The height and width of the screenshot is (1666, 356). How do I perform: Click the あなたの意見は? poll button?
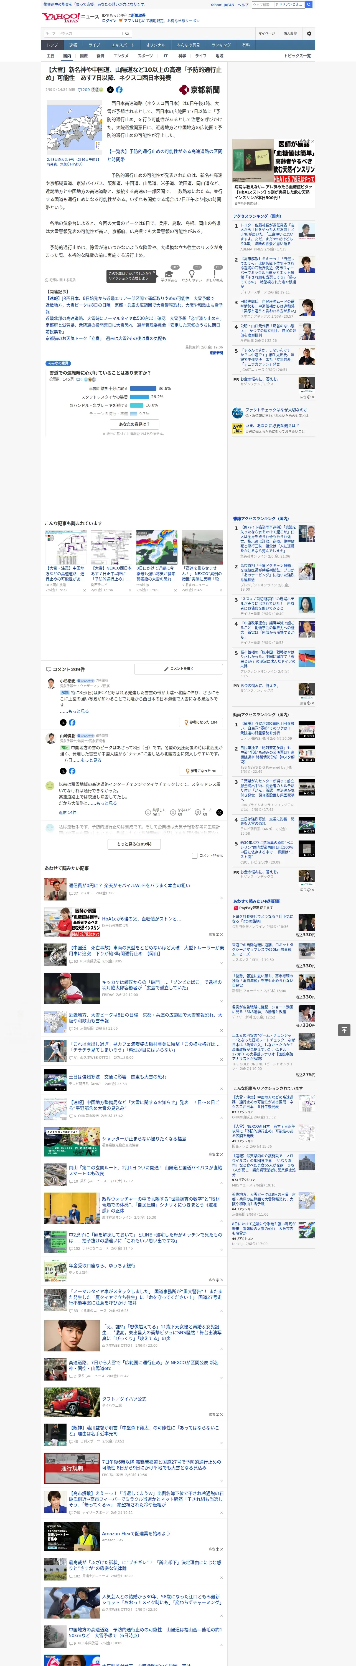134,424
